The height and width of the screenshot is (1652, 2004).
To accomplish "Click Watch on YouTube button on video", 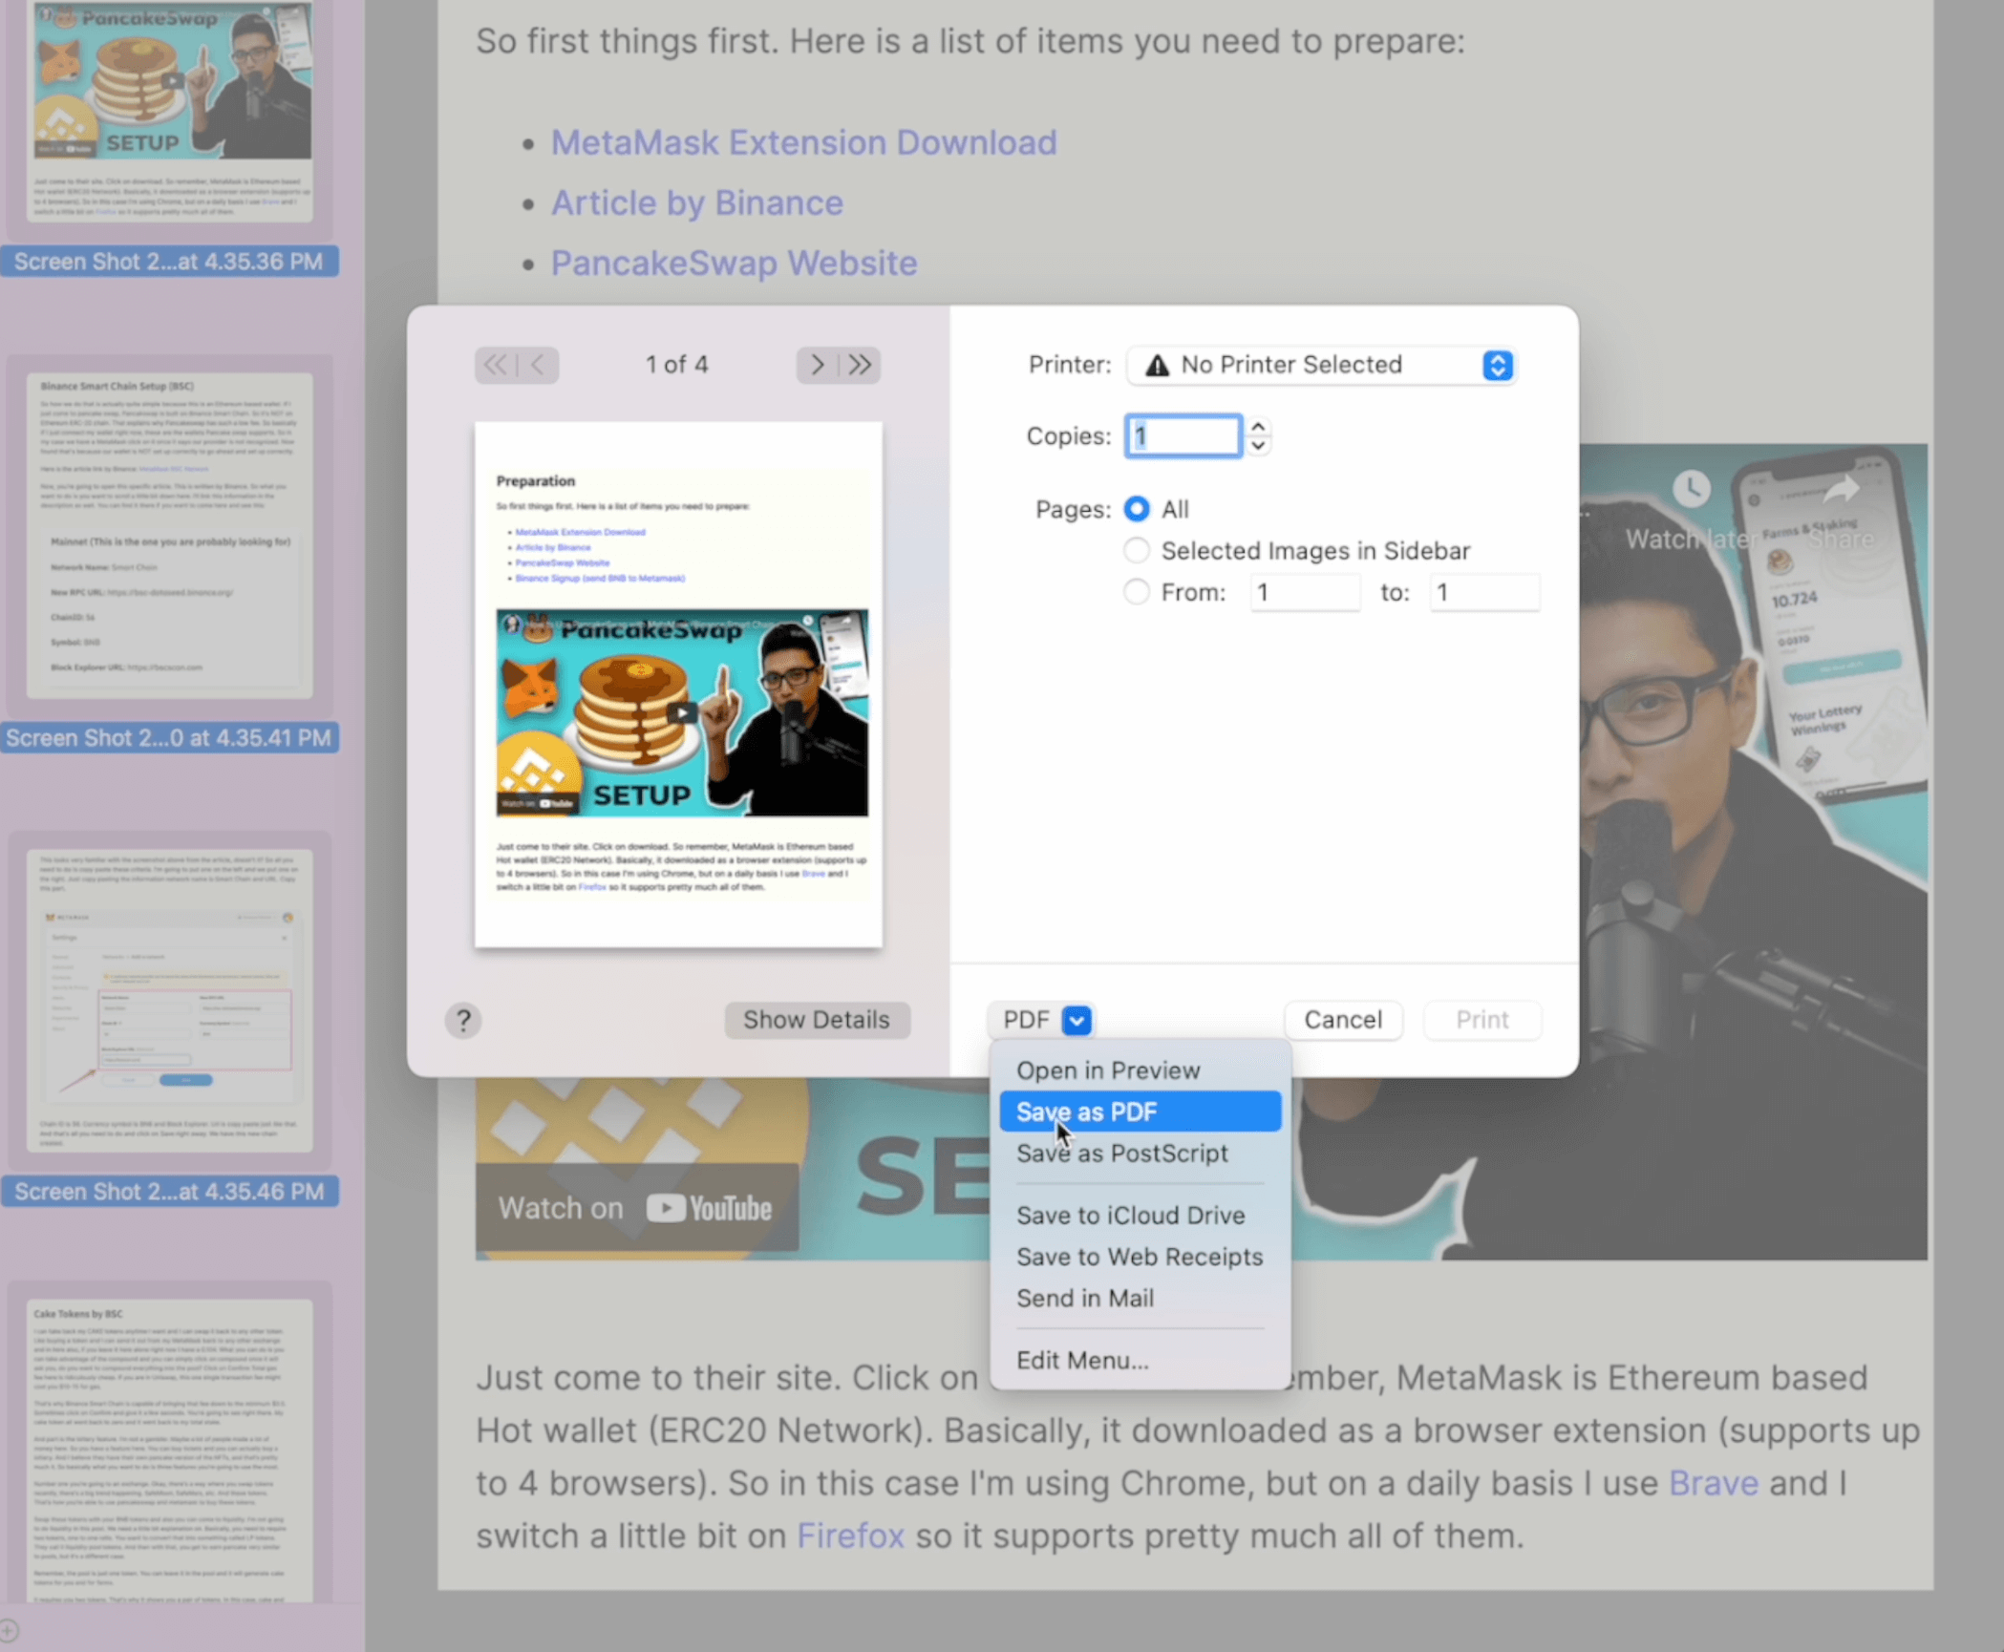I will [636, 1208].
